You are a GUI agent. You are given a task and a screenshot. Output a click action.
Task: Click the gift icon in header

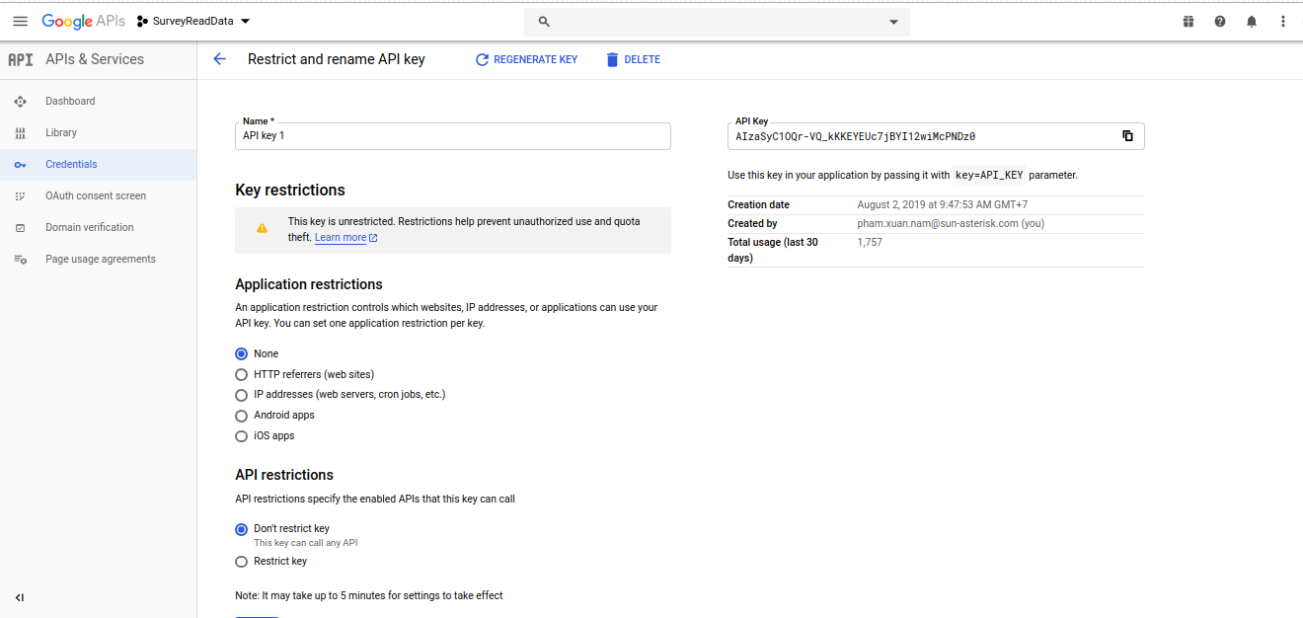click(1188, 21)
